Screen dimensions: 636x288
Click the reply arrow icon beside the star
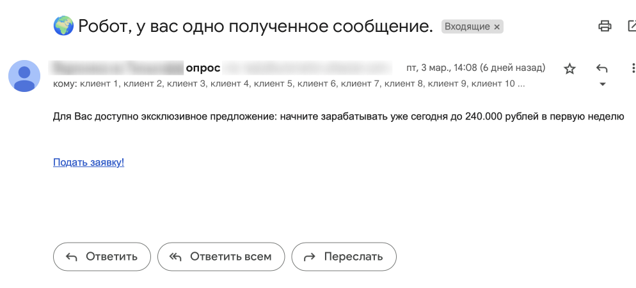point(601,68)
